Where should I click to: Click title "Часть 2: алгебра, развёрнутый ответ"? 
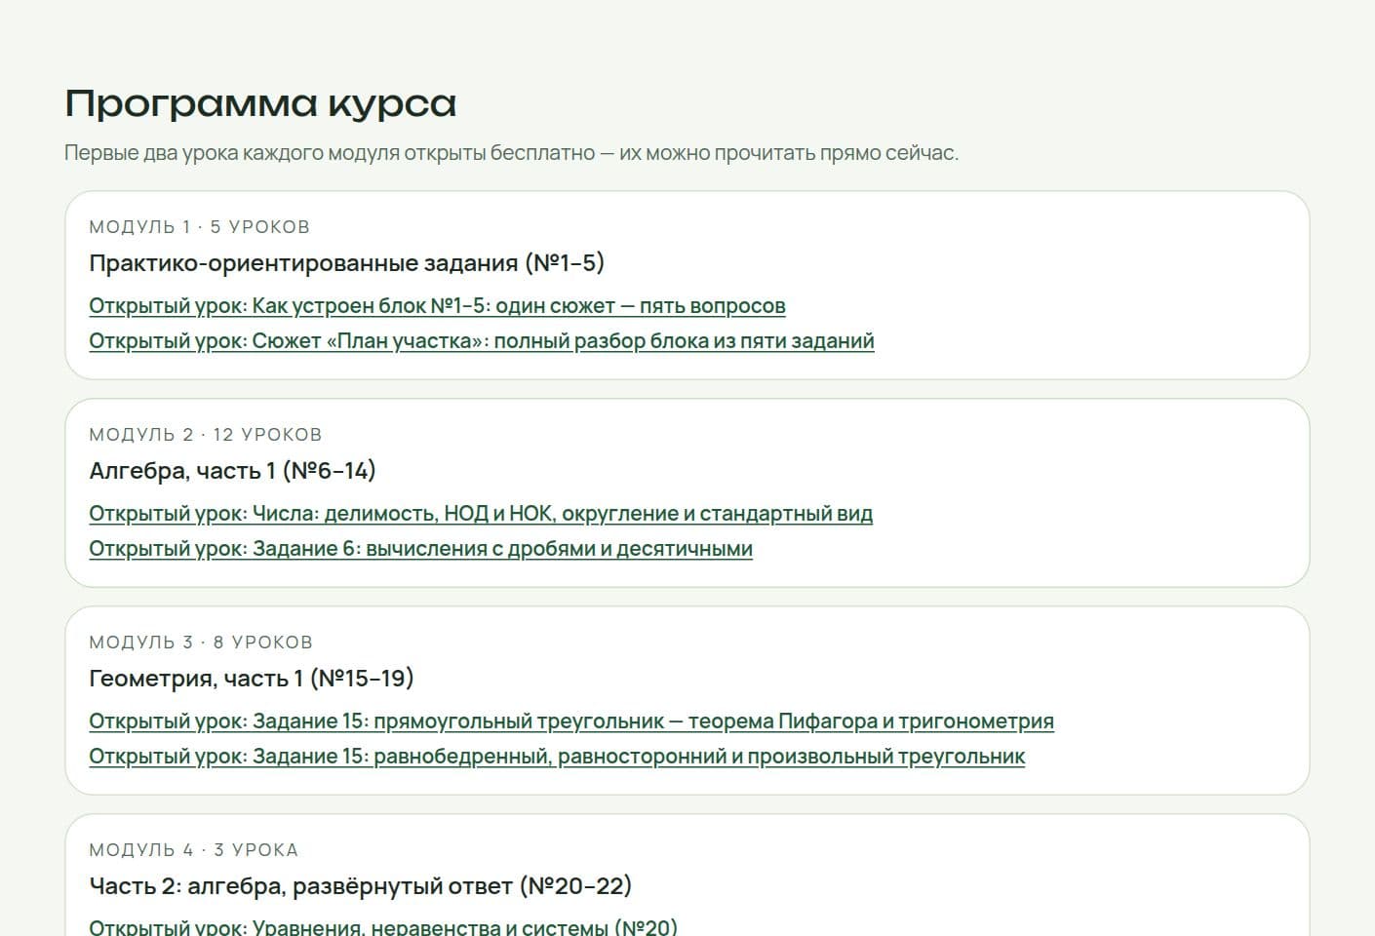click(x=361, y=886)
